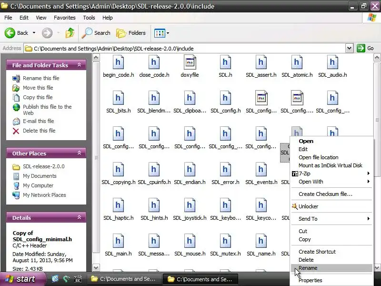
Task: Click the Search toolbar button
Action: coord(96,33)
